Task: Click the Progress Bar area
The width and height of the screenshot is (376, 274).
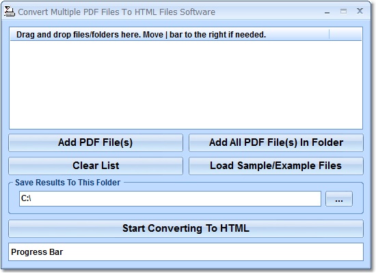Action: click(186, 252)
